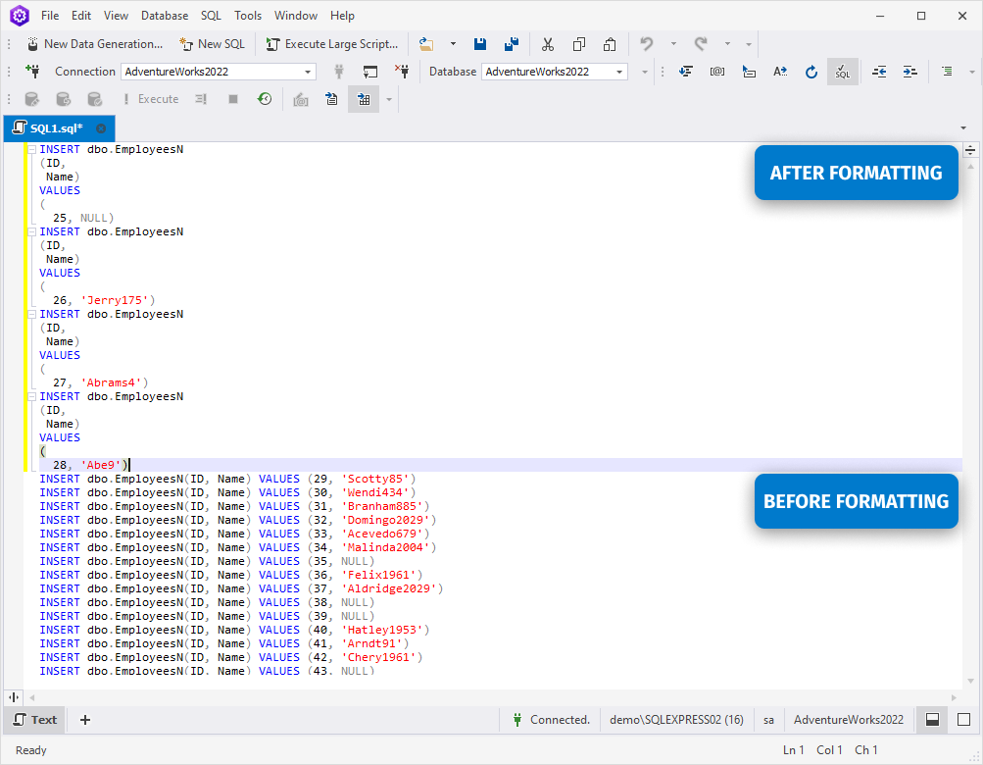983x765 pixels.
Task: Click Execute Large Script button
Action: click(x=332, y=44)
